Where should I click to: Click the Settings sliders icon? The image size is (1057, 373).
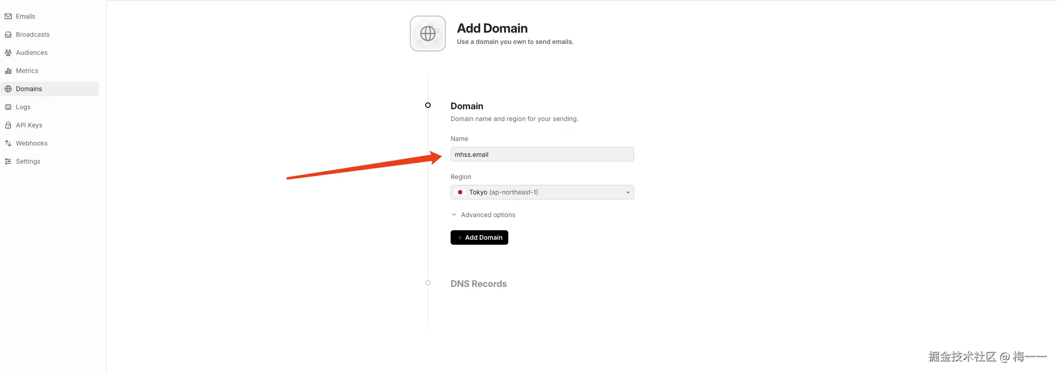(x=8, y=161)
